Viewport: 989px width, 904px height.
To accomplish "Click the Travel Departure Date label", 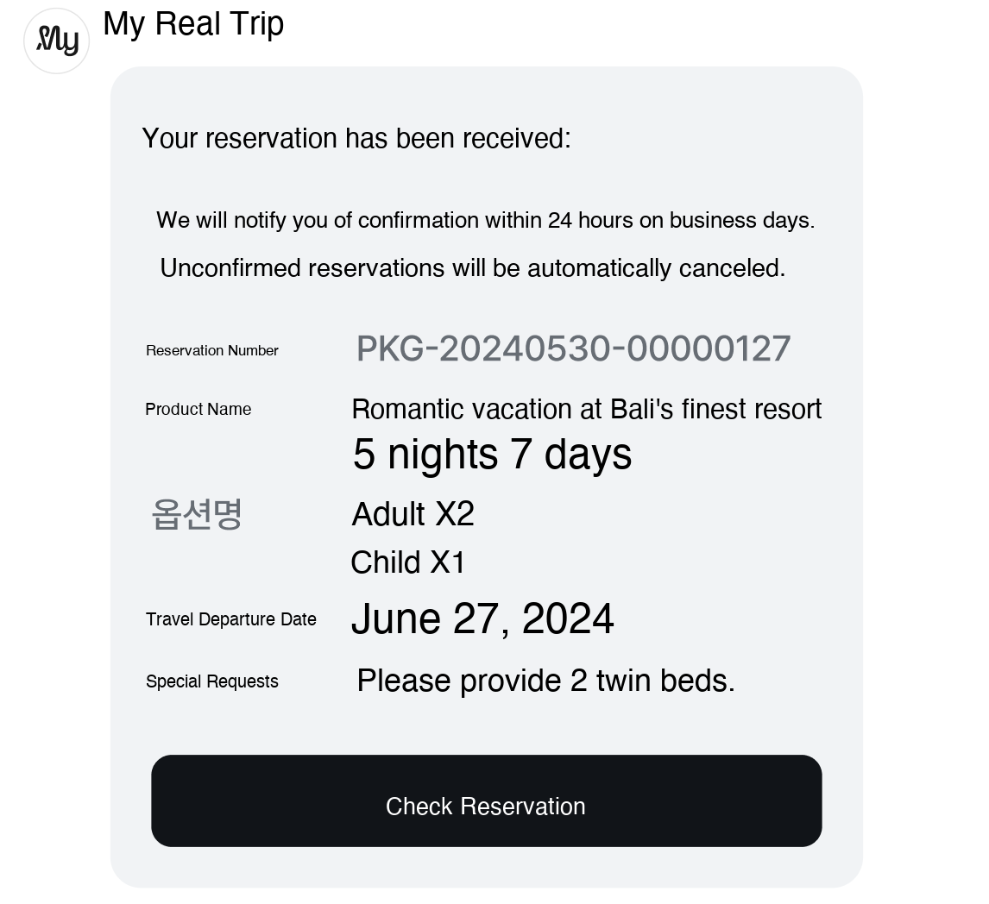I will [231, 619].
